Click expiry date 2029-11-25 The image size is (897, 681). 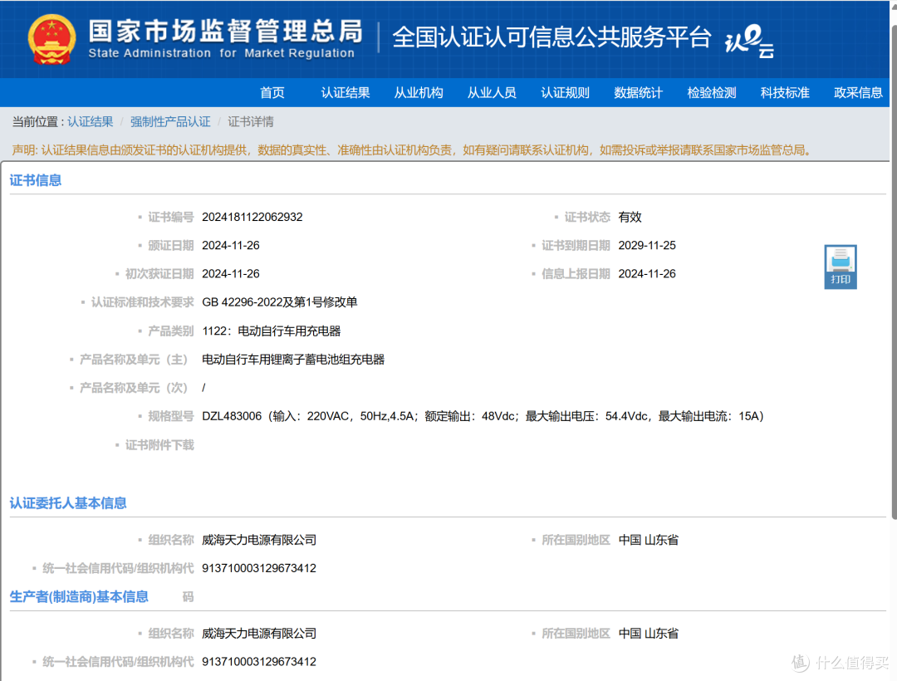pyautogui.click(x=647, y=245)
